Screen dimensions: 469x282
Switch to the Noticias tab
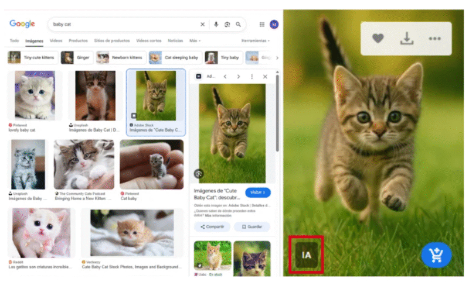tap(175, 40)
